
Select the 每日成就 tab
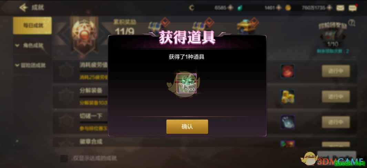point(32,26)
